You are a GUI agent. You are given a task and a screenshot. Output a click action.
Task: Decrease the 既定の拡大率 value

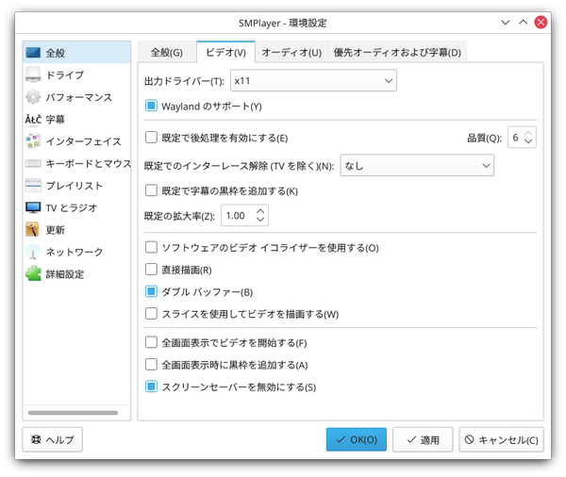[x=260, y=220]
